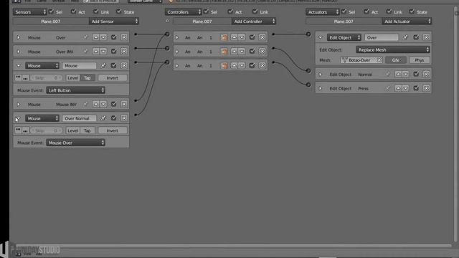Move first And controller up
Viewport: 459px width, 258px height.
tap(234, 37)
